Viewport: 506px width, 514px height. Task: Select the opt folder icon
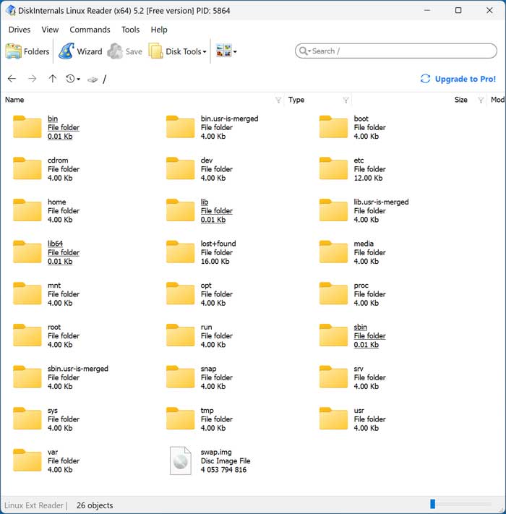180,293
